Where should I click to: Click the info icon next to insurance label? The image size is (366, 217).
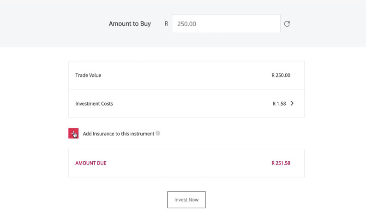pos(158,134)
